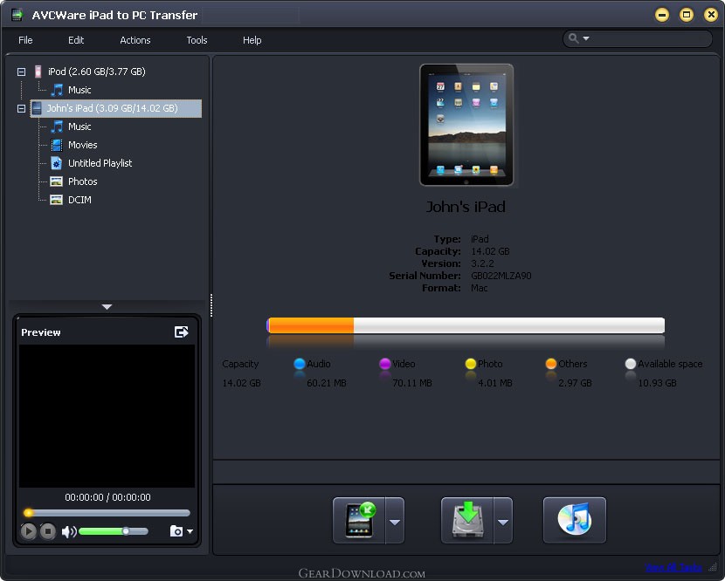Open the Edit menu
The height and width of the screenshot is (581, 725).
(x=76, y=40)
